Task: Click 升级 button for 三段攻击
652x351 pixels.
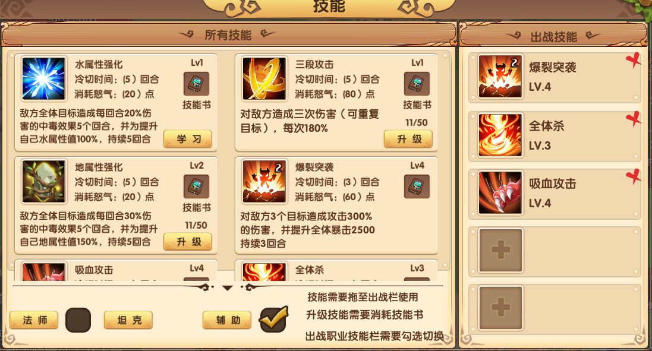Action: point(408,139)
